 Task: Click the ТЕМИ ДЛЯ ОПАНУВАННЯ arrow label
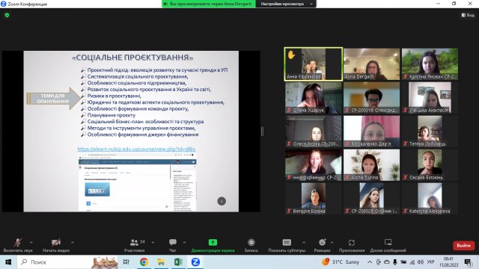(53, 99)
